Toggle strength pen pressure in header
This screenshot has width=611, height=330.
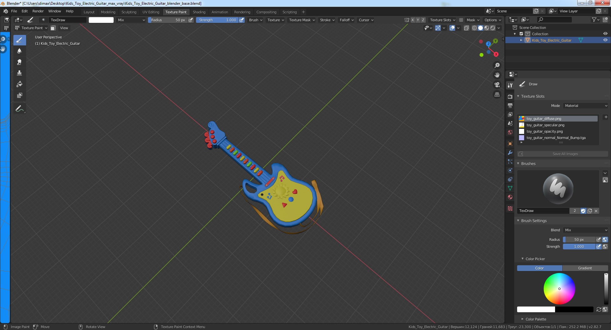(x=242, y=20)
